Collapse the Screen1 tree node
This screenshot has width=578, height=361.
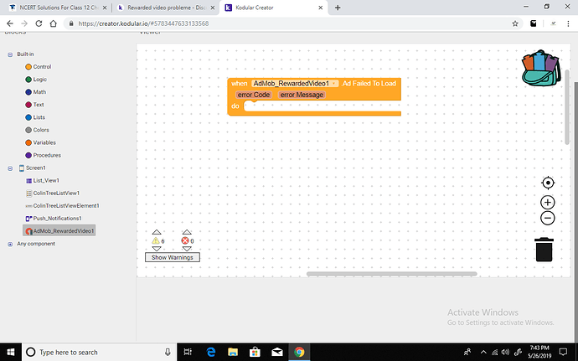point(10,168)
